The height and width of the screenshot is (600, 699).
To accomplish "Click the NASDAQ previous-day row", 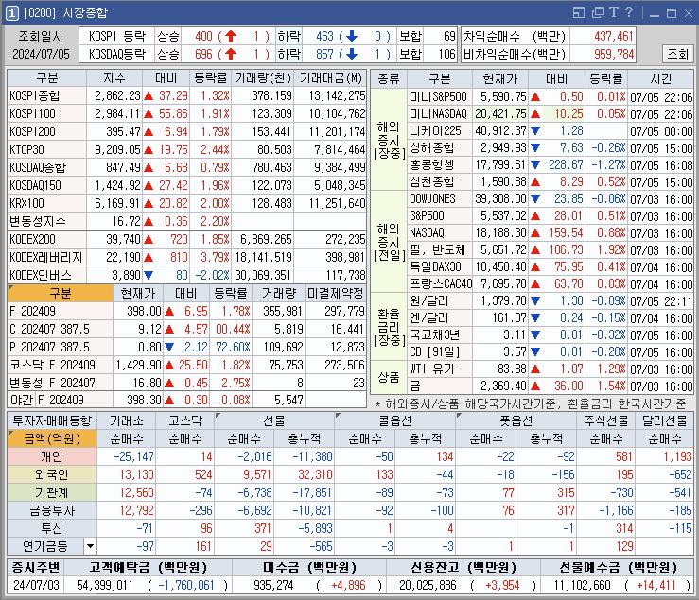I will point(550,233).
